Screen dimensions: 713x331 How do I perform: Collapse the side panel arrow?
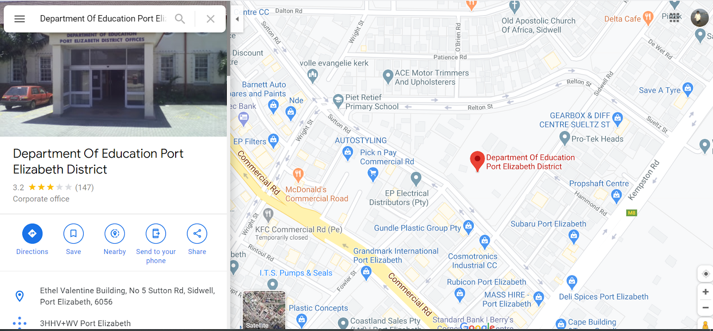(237, 19)
